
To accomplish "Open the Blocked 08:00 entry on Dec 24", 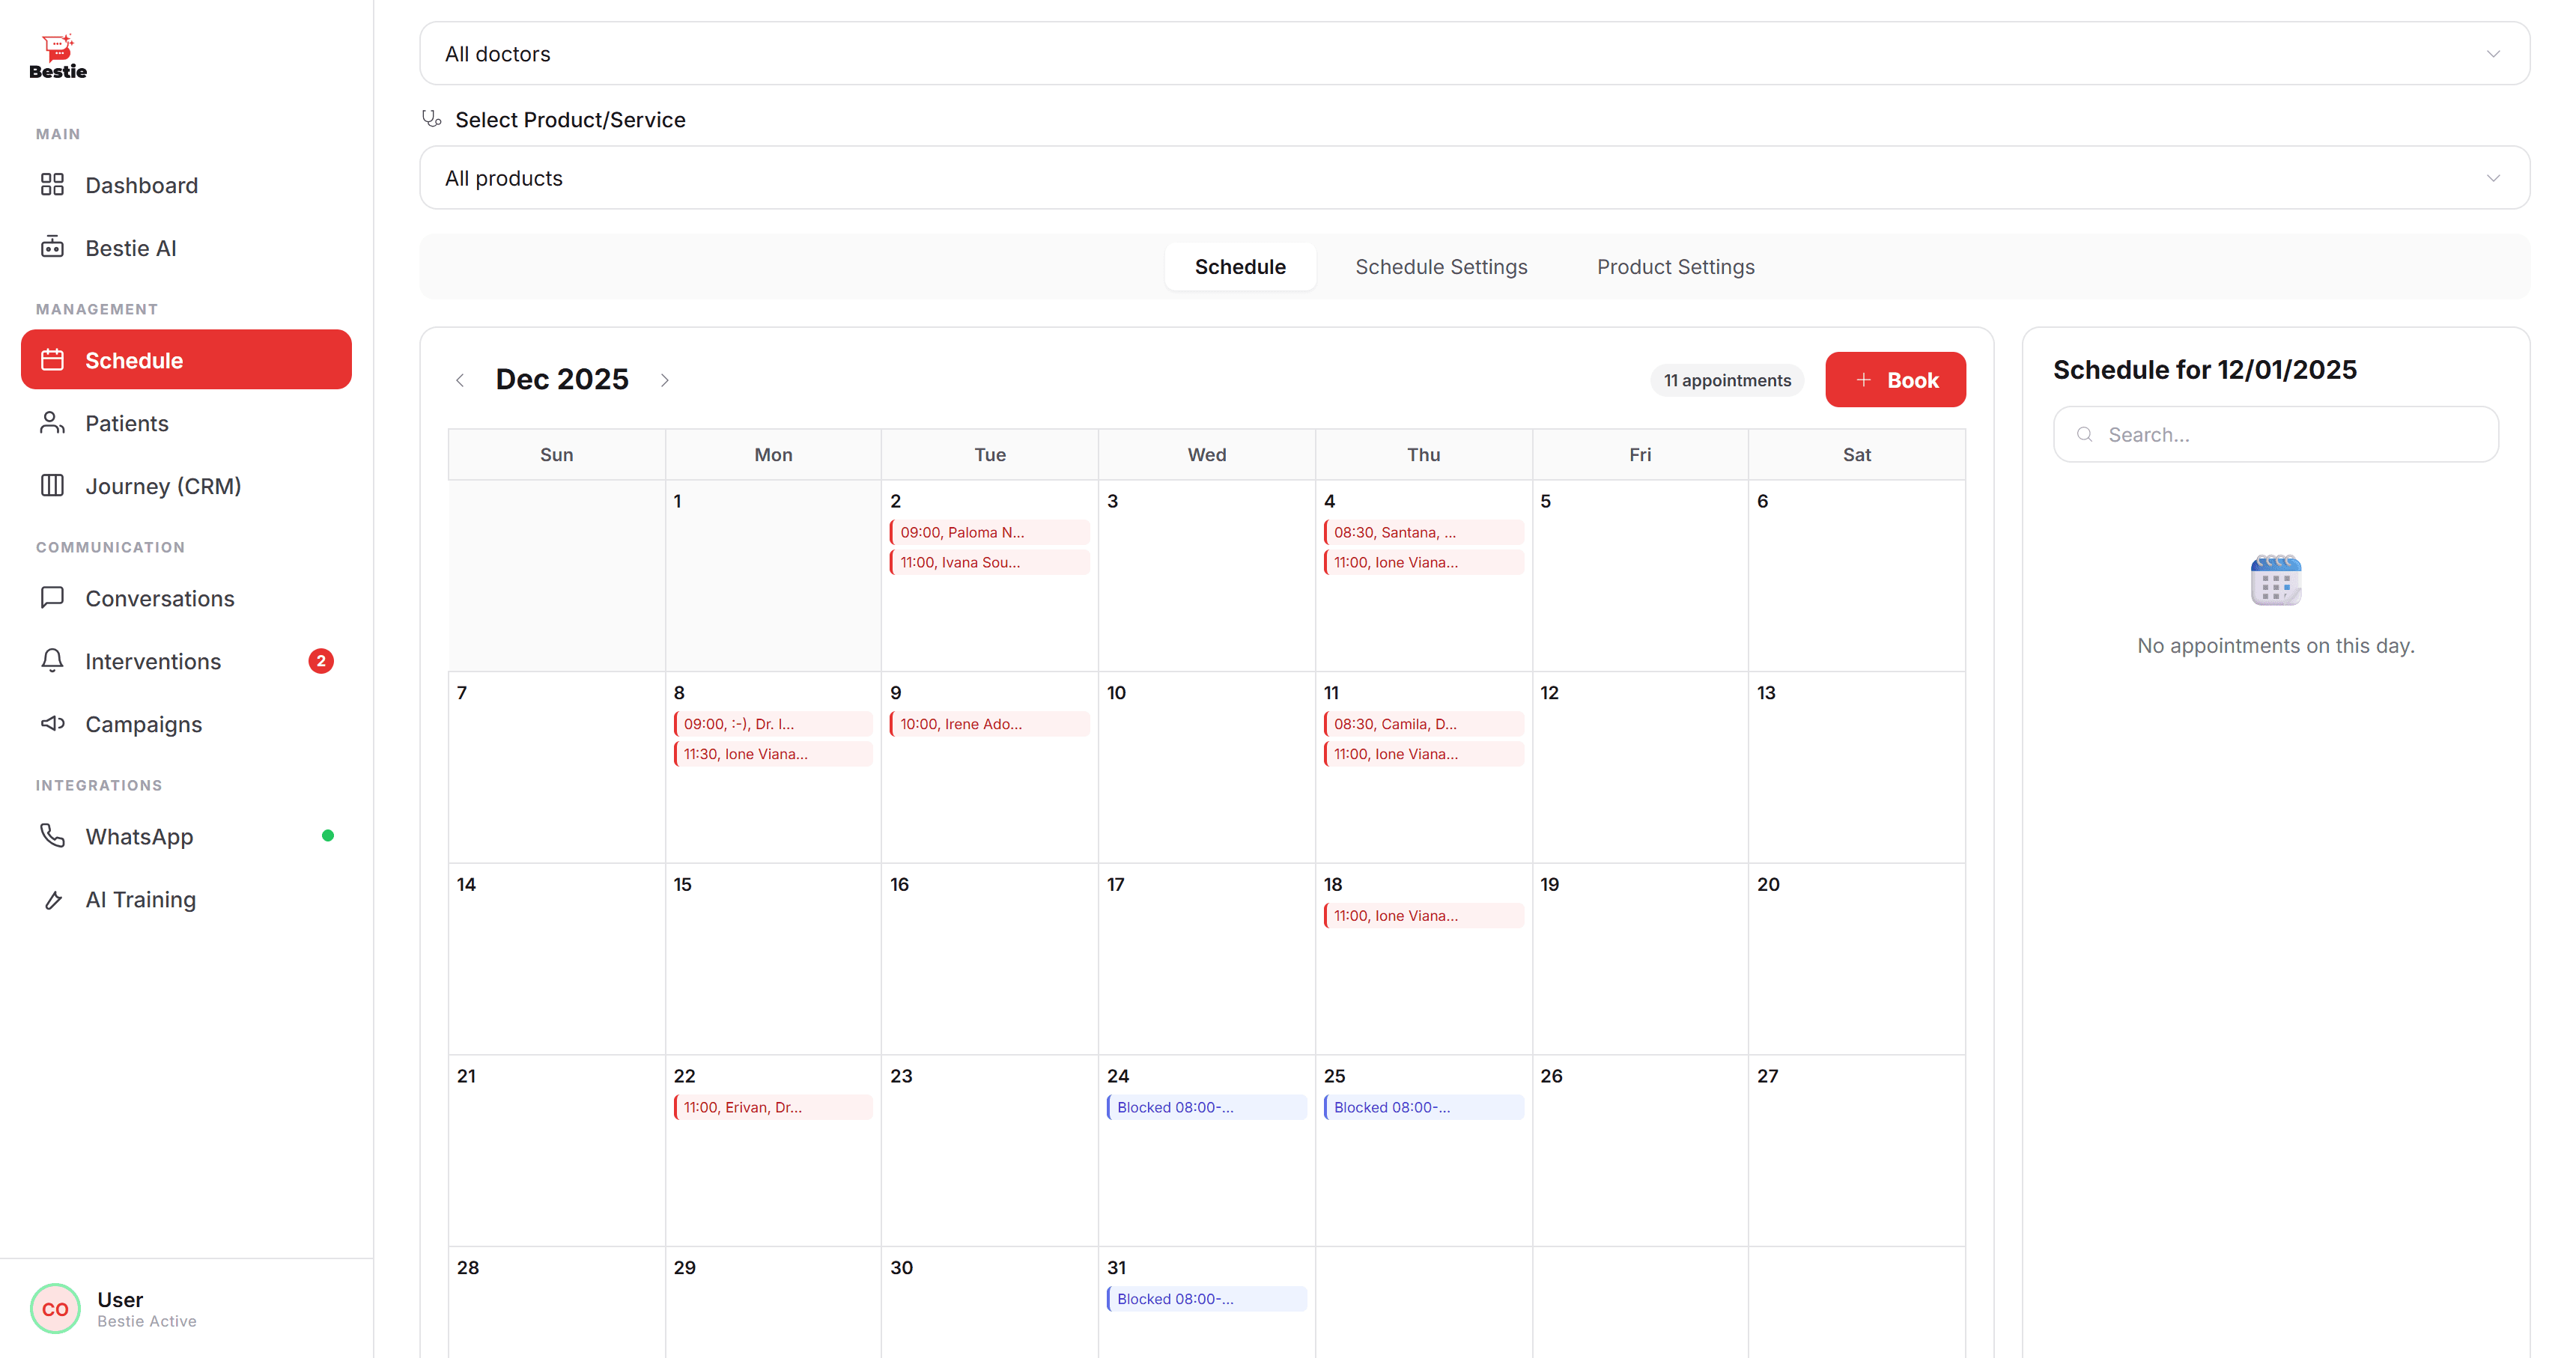I will coord(1206,1107).
